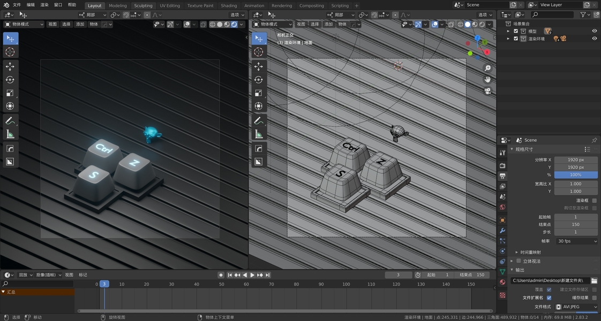Toggle snapping magnet in left viewport header
601x321 pixels.
[126, 15]
